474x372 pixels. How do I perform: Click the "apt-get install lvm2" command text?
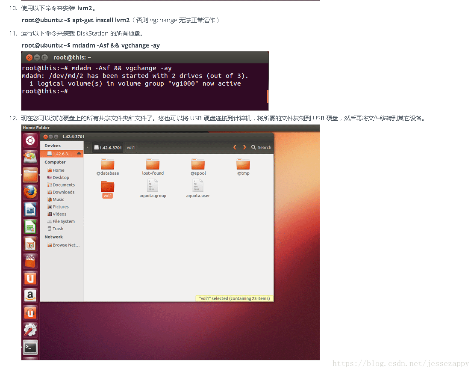pos(101,20)
